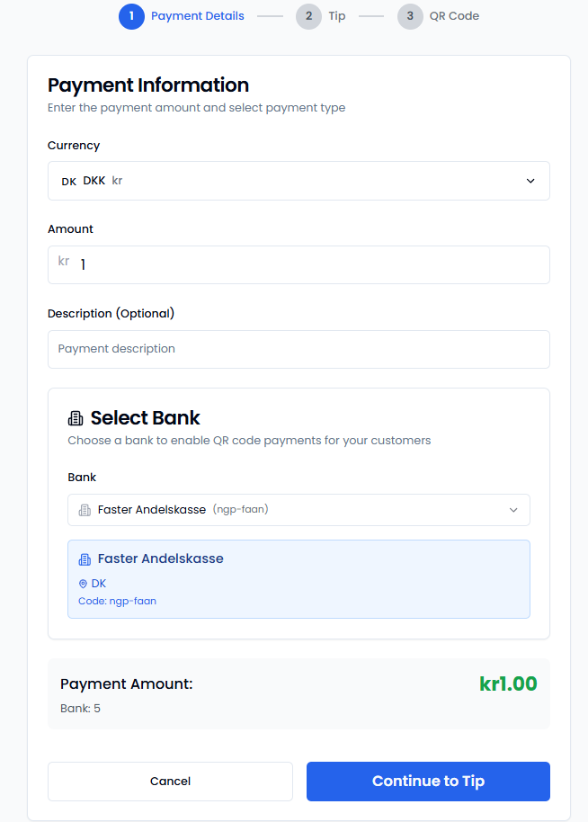Click the kr symbol in the Amount field
This screenshot has width=588, height=822.
pos(63,260)
